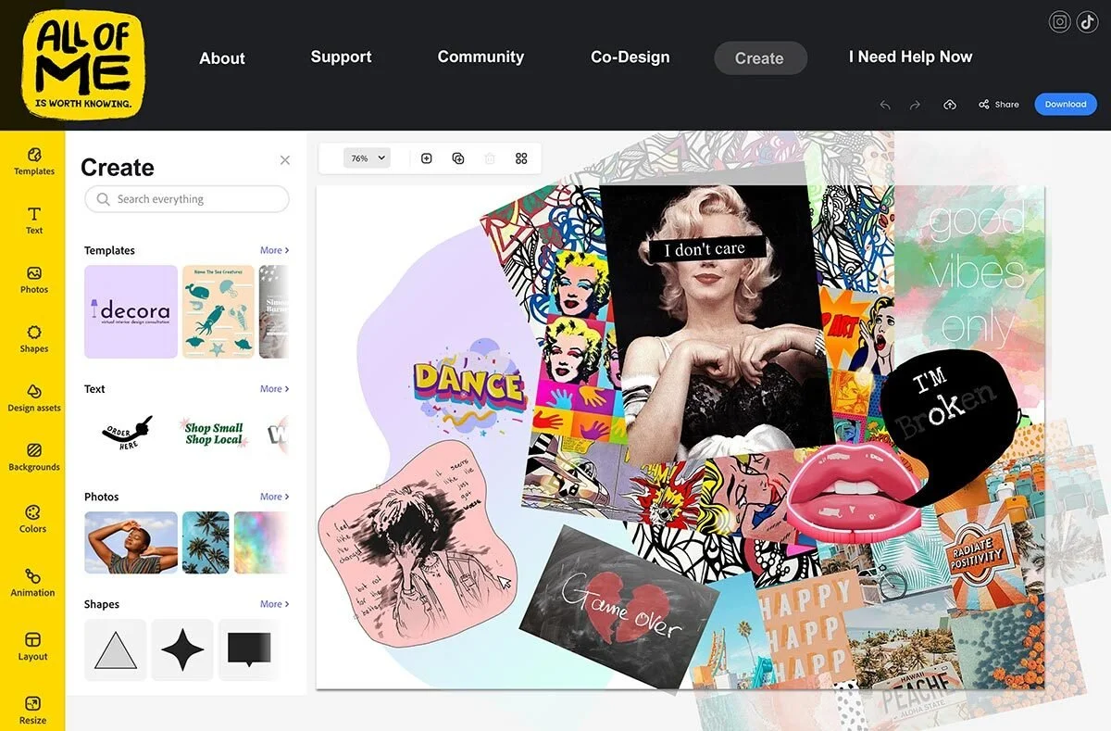Image resolution: width=1111 pixels, height=731 pixels.
Task: Click the All of Me logo
Action: 83,64
